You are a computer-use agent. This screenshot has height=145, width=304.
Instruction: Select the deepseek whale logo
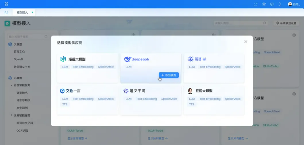pos(127,59)
